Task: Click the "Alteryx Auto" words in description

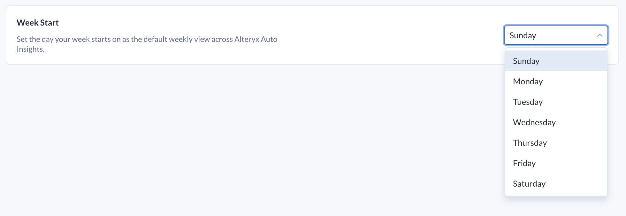Action: (x=256, y=39)
